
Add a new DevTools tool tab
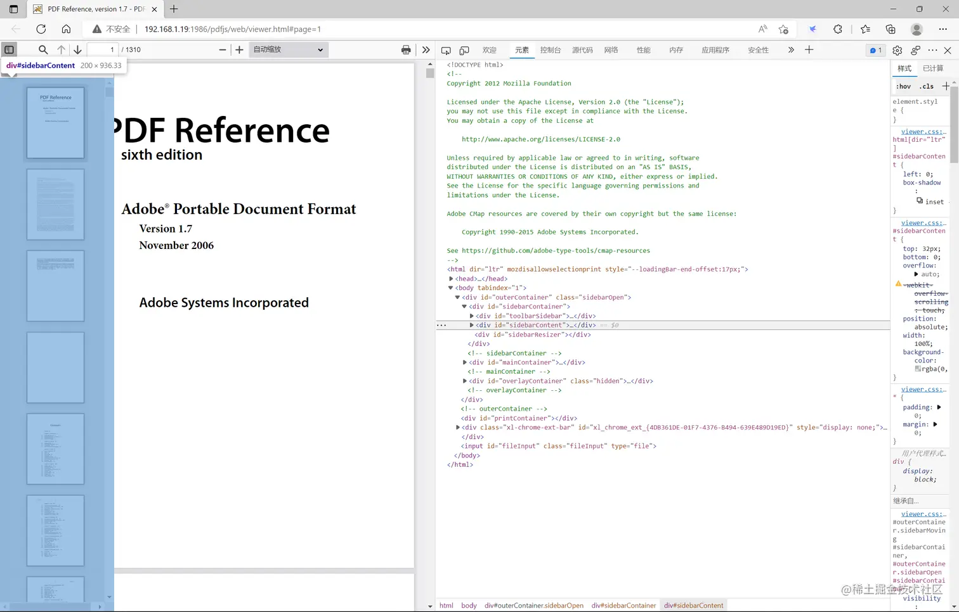click(809, 50)
